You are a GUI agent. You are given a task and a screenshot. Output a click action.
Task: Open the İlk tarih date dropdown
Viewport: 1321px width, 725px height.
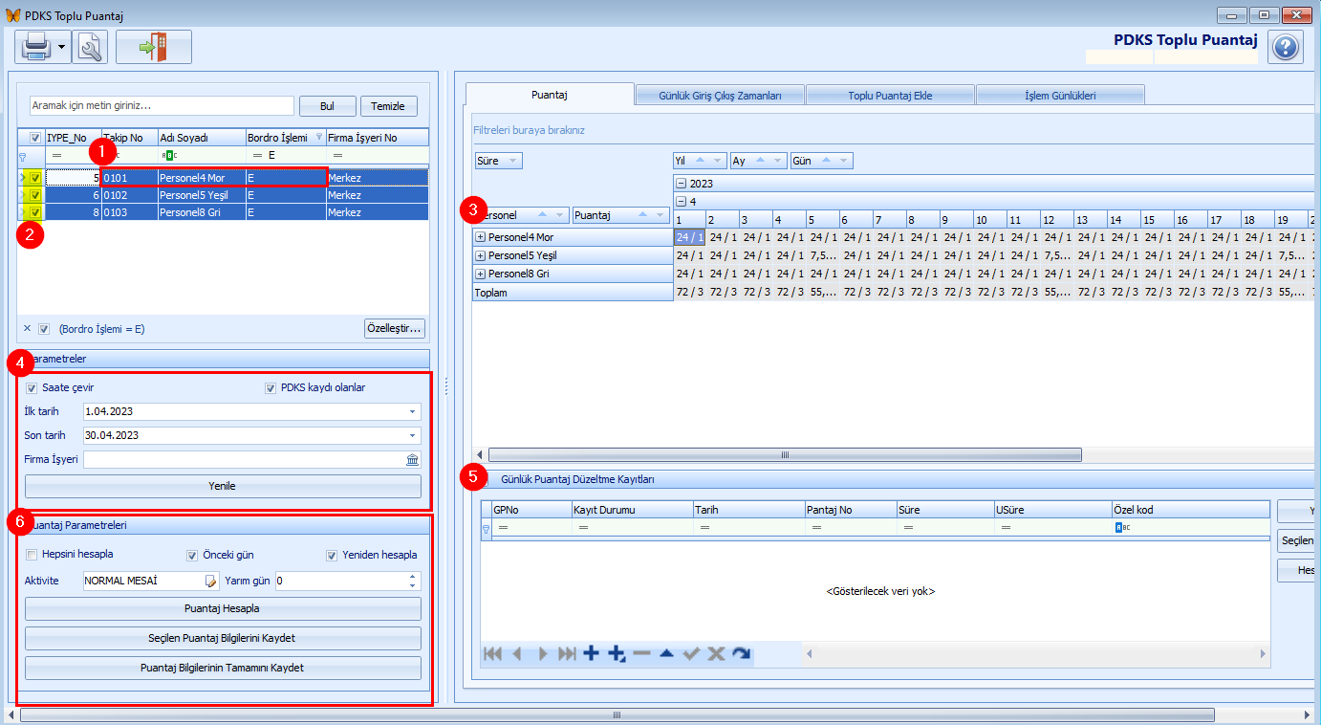[x=412, y=412]
